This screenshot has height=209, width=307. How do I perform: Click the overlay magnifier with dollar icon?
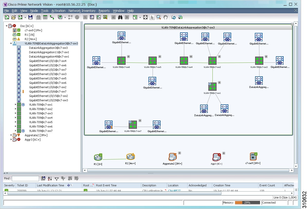[x=105, y=17]
